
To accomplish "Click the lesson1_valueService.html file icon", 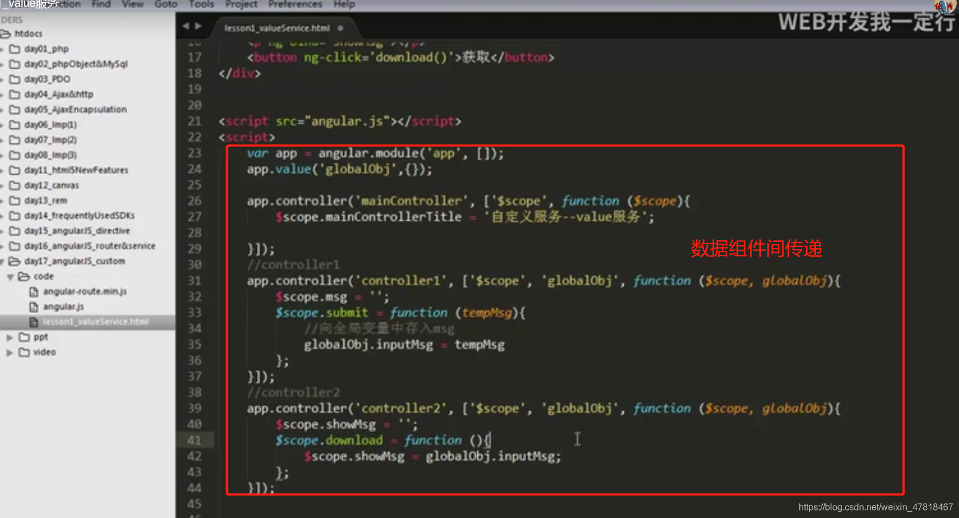I will (x=34, y=322).
